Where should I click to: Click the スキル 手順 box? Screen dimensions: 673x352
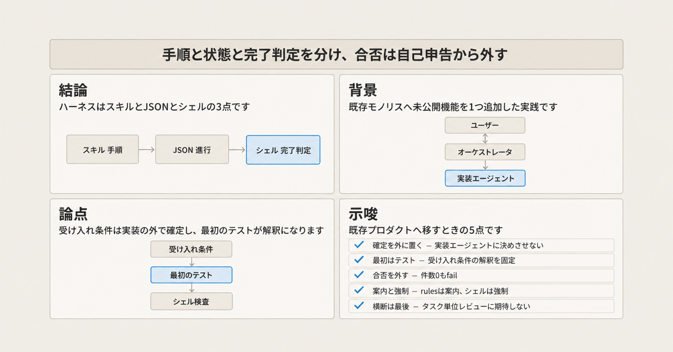pyautogui.click(x=103, y=149)
